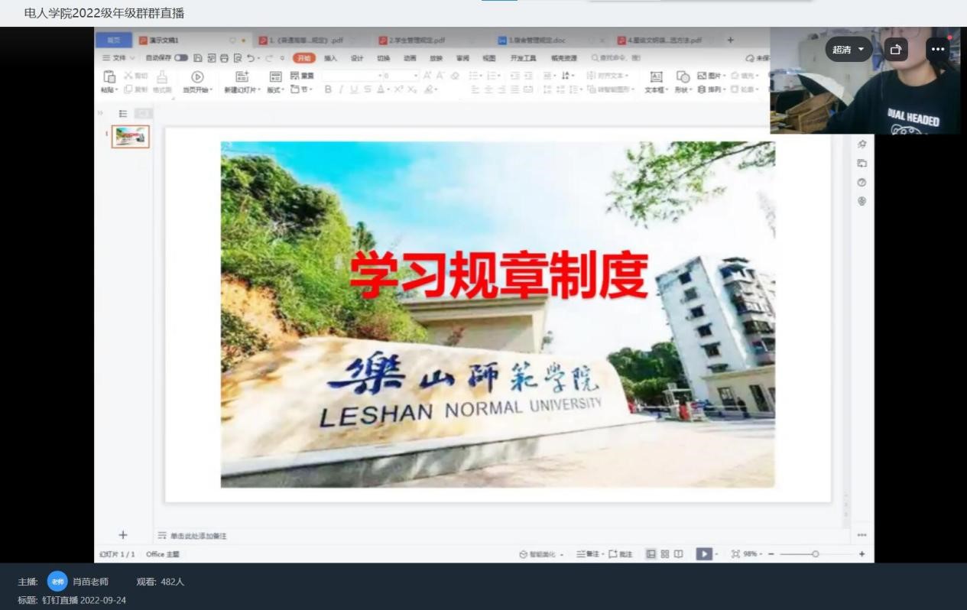Screen dimensions: 967x610
Task: Apply Italic formatting with I icon
Action: (341, 89)
